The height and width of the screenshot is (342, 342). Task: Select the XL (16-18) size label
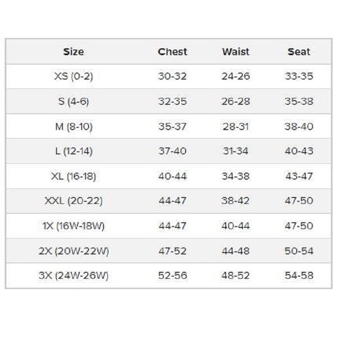coord(74,176)
